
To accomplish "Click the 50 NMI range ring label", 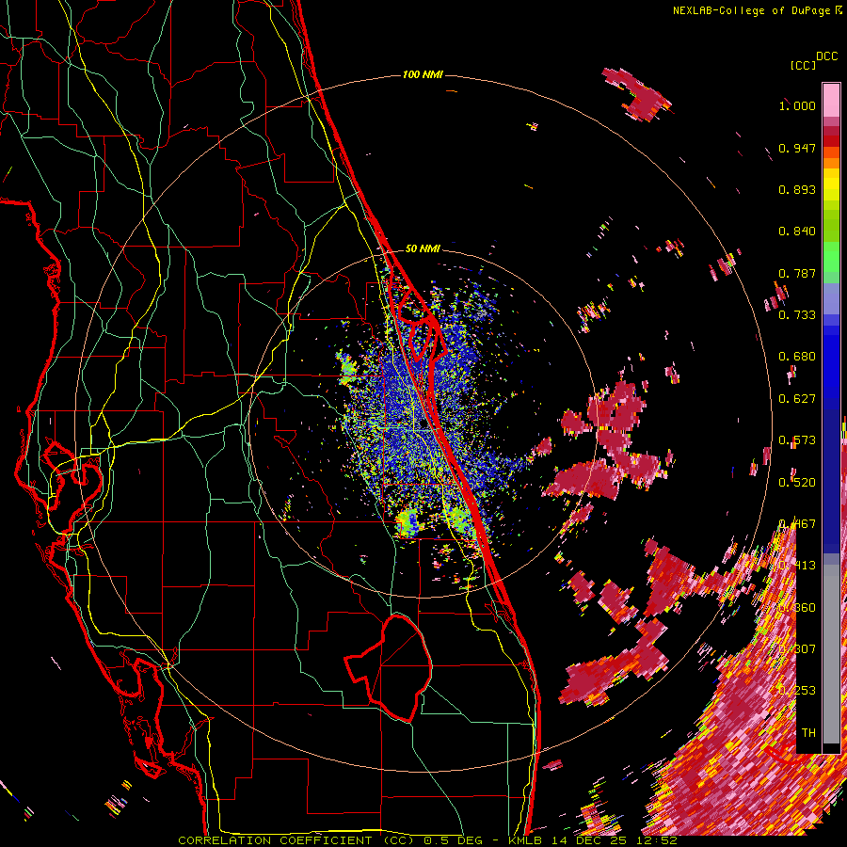I will 423,248.
